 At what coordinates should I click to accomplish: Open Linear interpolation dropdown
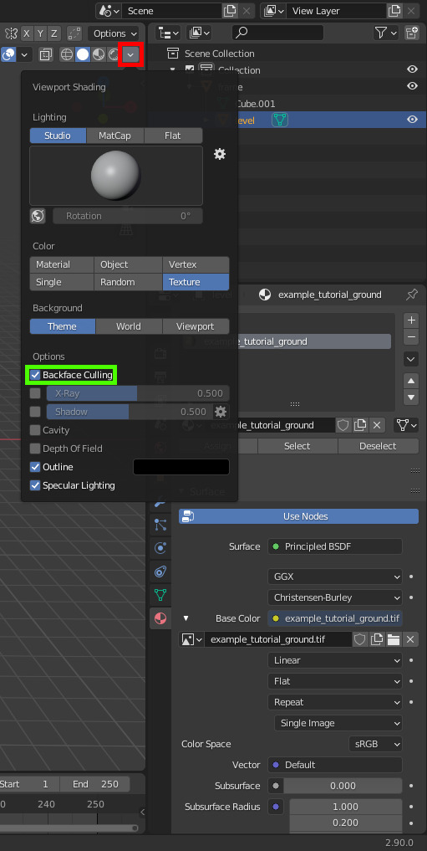pos(335,660)
